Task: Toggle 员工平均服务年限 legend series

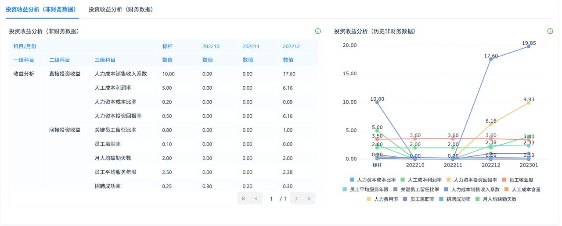Action: tap(365, 190)
